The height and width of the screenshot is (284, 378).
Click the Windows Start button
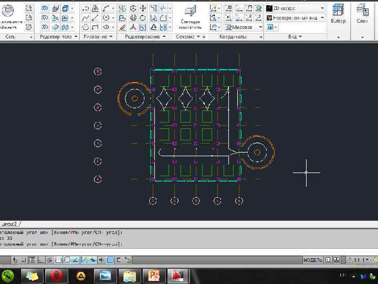click(x=8, y=276)
